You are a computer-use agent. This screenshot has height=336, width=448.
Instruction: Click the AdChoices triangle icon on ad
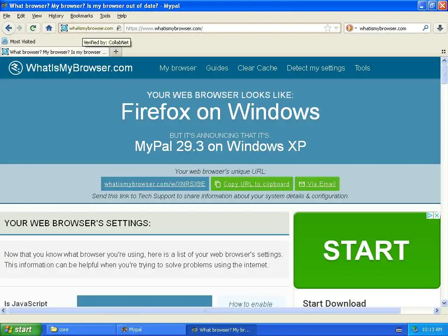(430, 215)
